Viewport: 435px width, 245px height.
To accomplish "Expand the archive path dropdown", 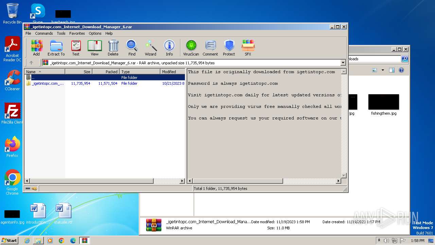I will pyautogui.click(x=343, y=63).
